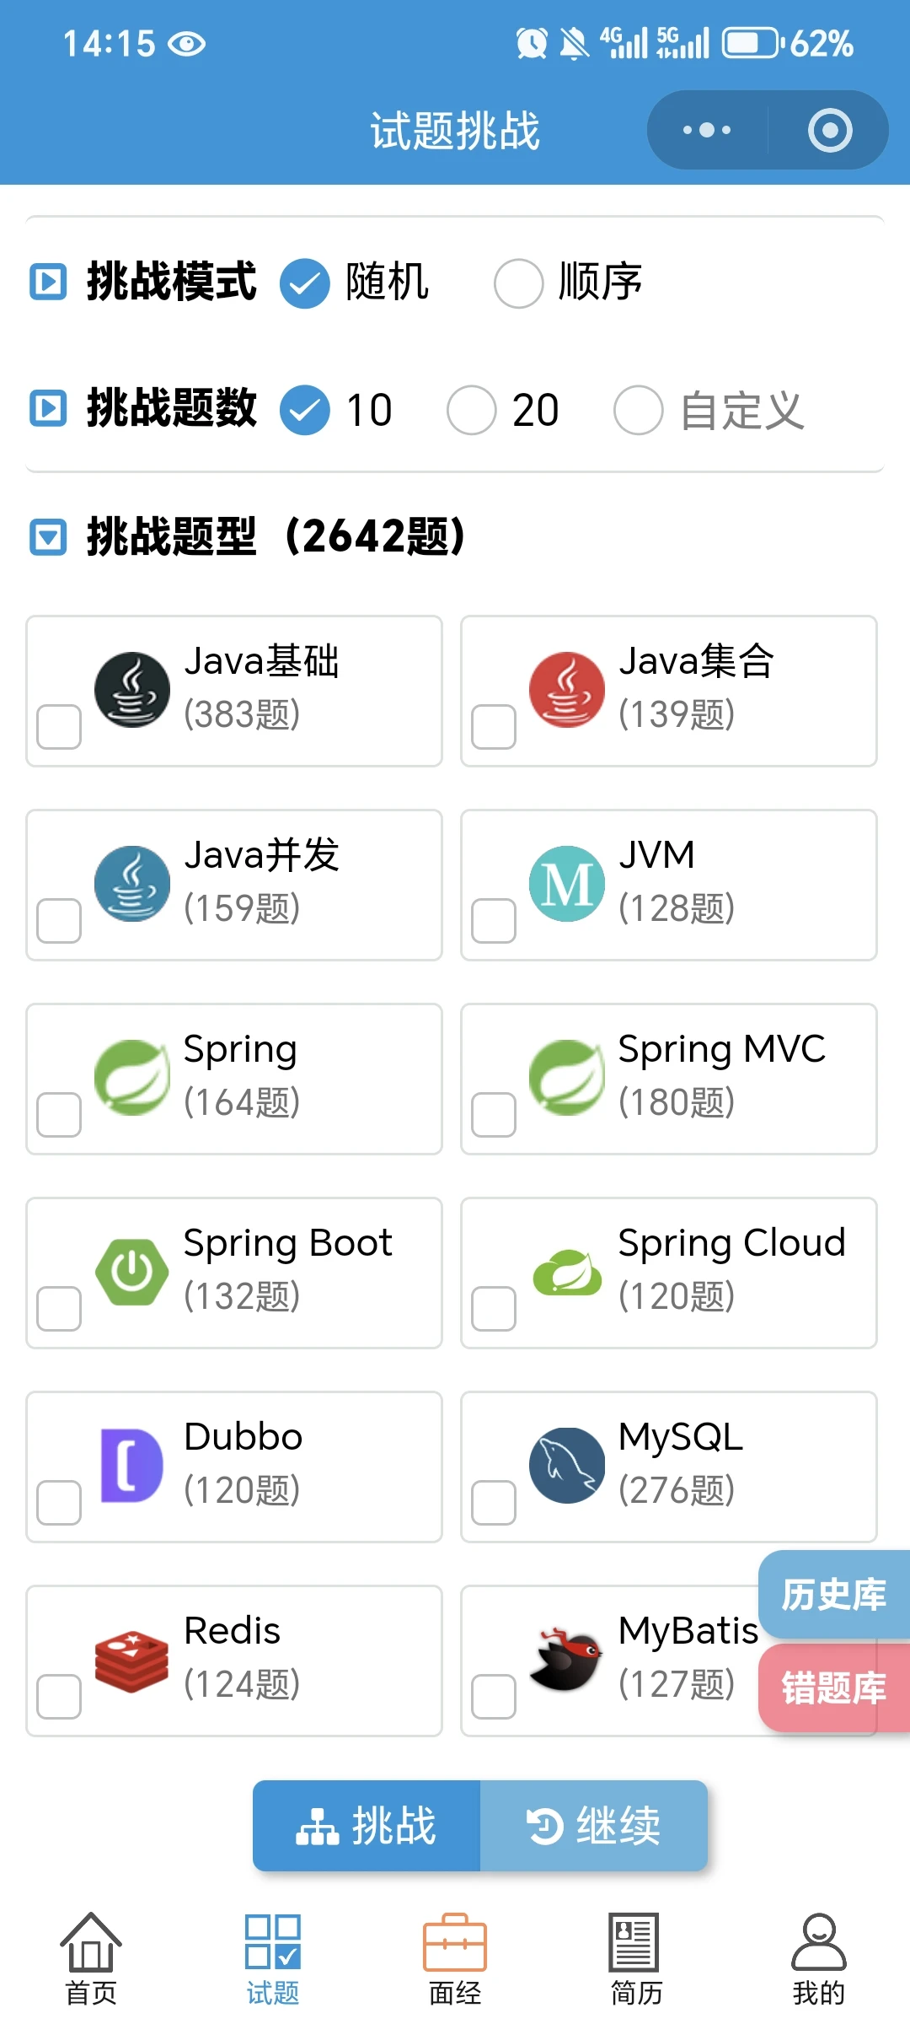The height and width of the screenshot is (2024, 910).
Task: Tap the MySQL dolphin icon
Action: tap(567, 1466)
